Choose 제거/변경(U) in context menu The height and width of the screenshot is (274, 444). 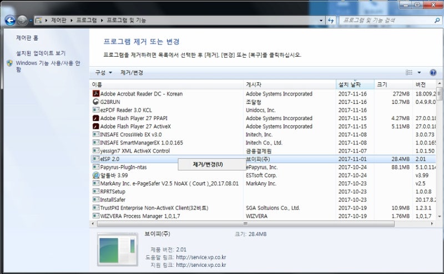pos(211,165)
